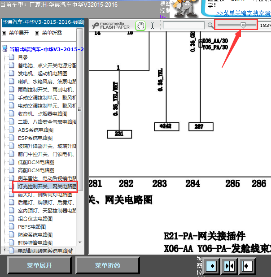Click the zoom percentage value box
This screenshot has width=271, height=277.
click(265, 25)
